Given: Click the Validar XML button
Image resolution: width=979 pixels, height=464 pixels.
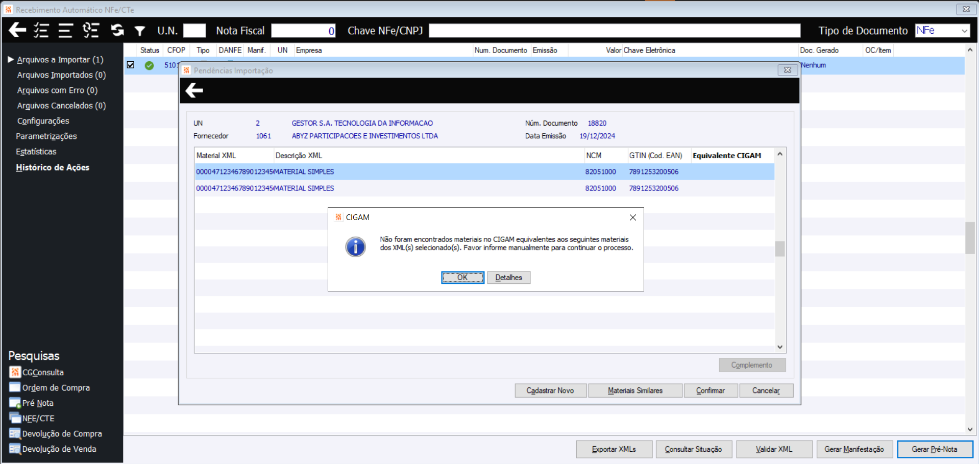Looking at the screenshot, I should 774,449.
